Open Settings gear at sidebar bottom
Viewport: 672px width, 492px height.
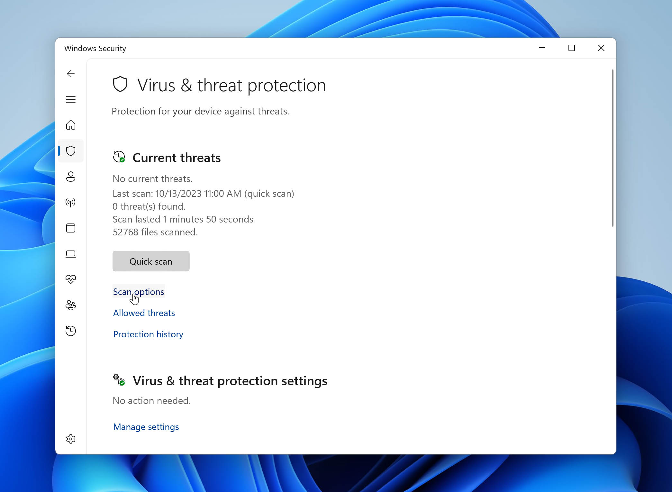(x=71, y=439)
